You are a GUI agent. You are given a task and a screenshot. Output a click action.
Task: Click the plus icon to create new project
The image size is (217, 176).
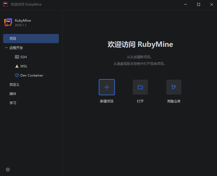107,87
